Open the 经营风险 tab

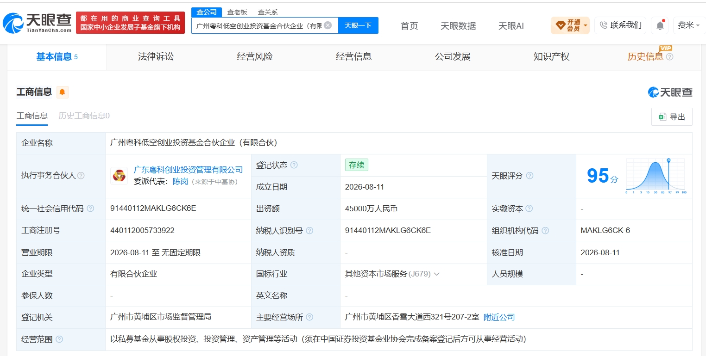click(x=255, y=57)
